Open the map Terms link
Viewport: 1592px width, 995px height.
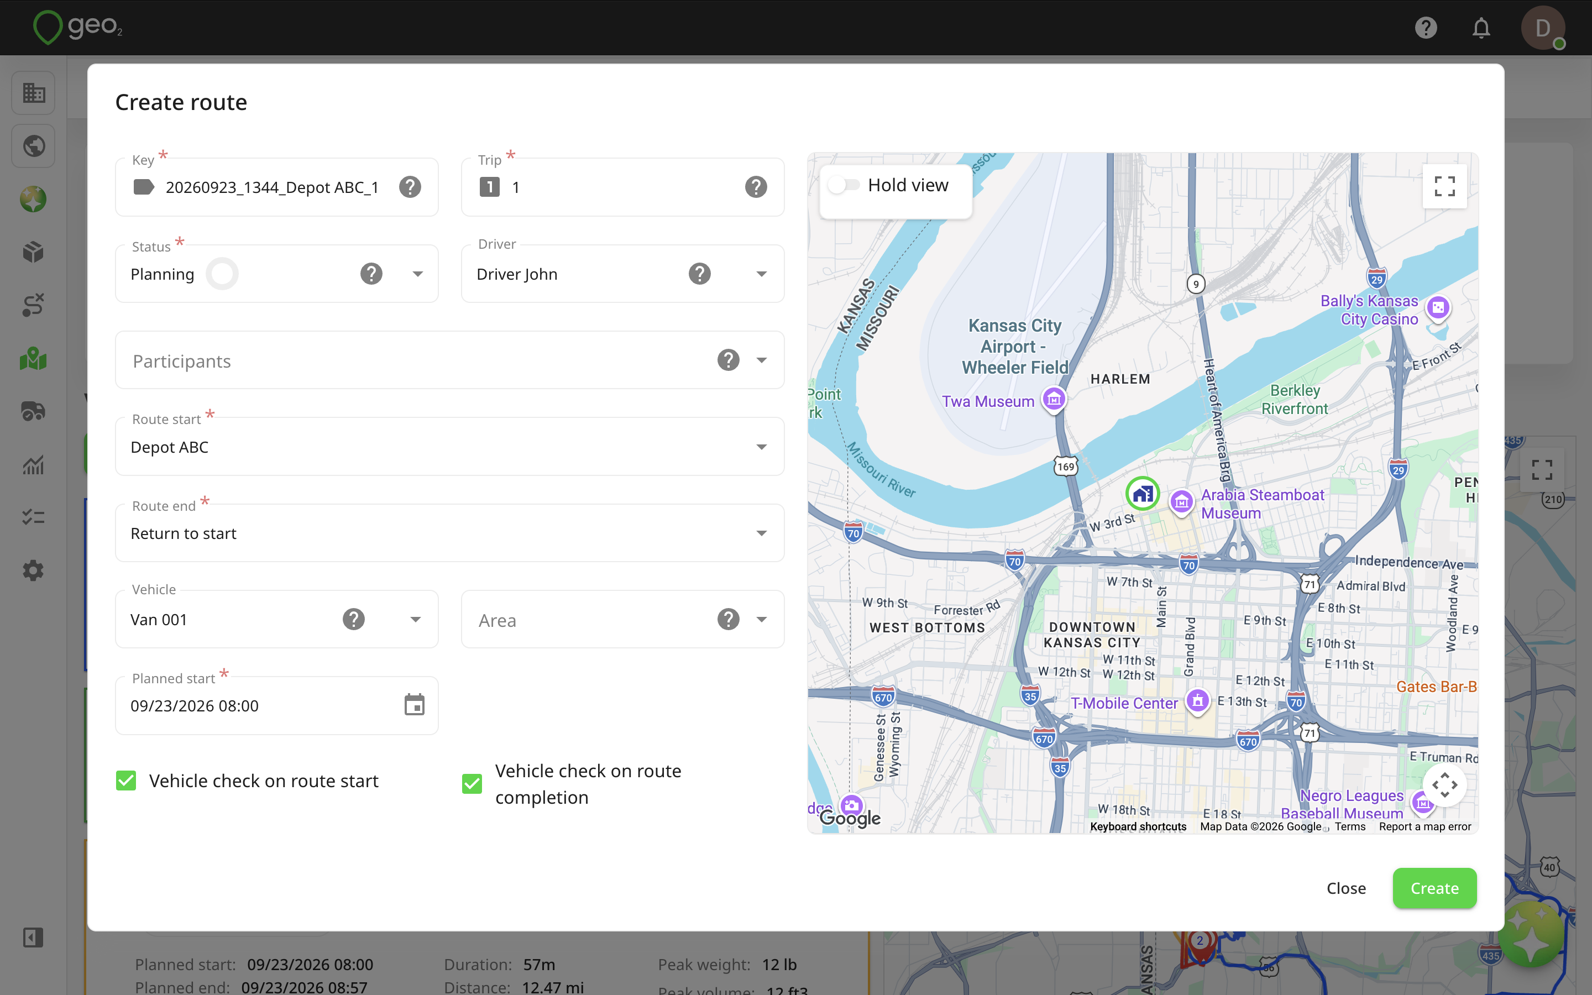click(1350, 826)
